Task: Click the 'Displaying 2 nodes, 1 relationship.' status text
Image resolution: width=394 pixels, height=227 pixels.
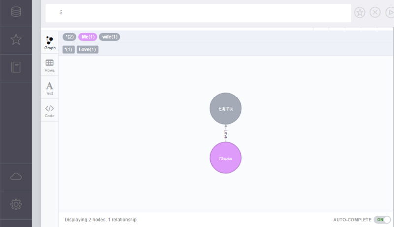Action: coord(101,220)
